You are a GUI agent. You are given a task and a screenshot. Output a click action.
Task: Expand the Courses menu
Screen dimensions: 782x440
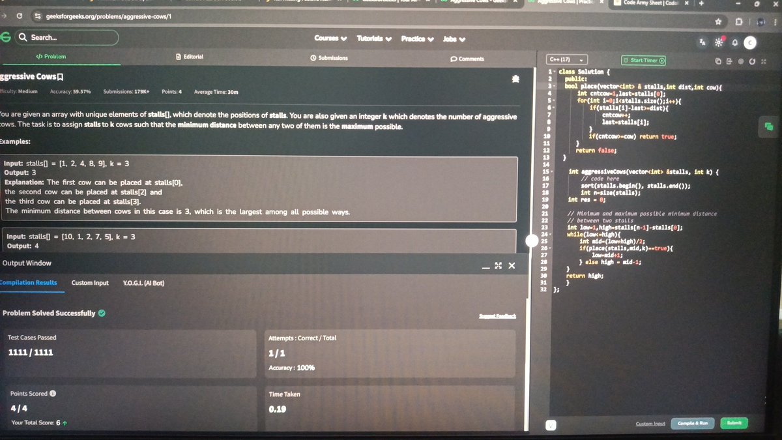coord(330,38)
